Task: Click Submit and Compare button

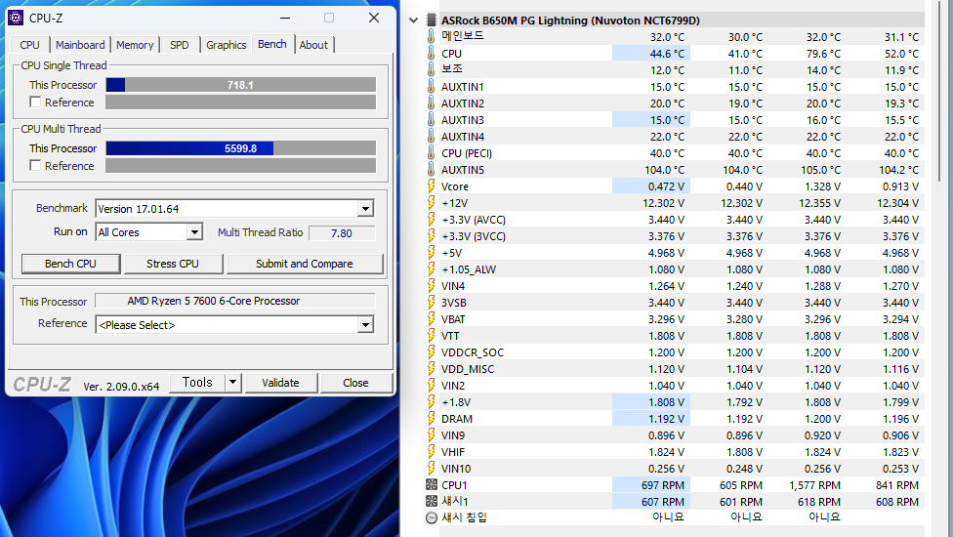Action: tap(305, 264)
